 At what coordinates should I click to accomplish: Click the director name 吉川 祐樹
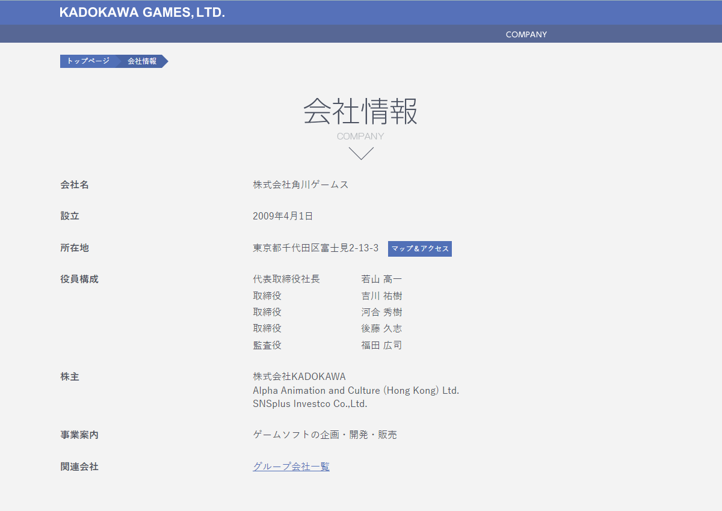[x=381, y=296]
